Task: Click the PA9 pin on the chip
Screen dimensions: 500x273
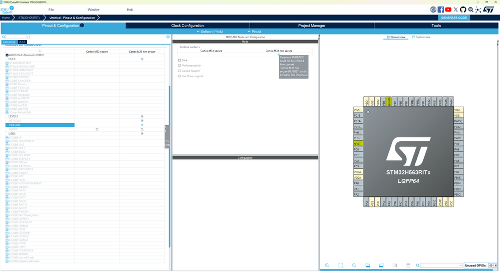Action: pos(458,144)
